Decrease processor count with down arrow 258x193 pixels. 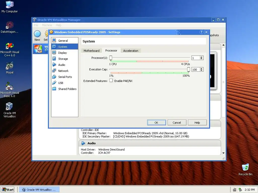(x=201, y=59)
